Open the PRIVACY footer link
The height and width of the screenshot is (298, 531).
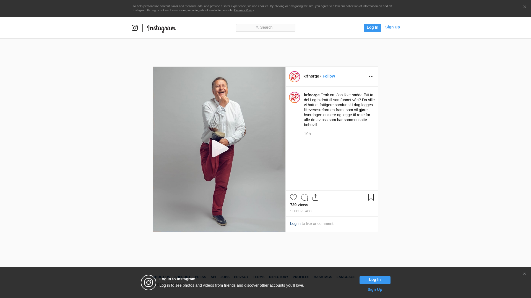point(241,277)
